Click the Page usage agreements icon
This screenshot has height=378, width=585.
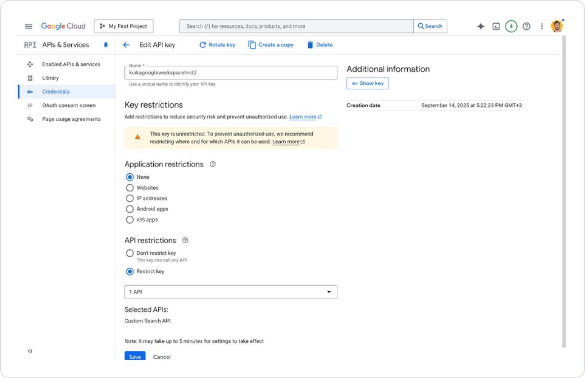coord(30,119)
